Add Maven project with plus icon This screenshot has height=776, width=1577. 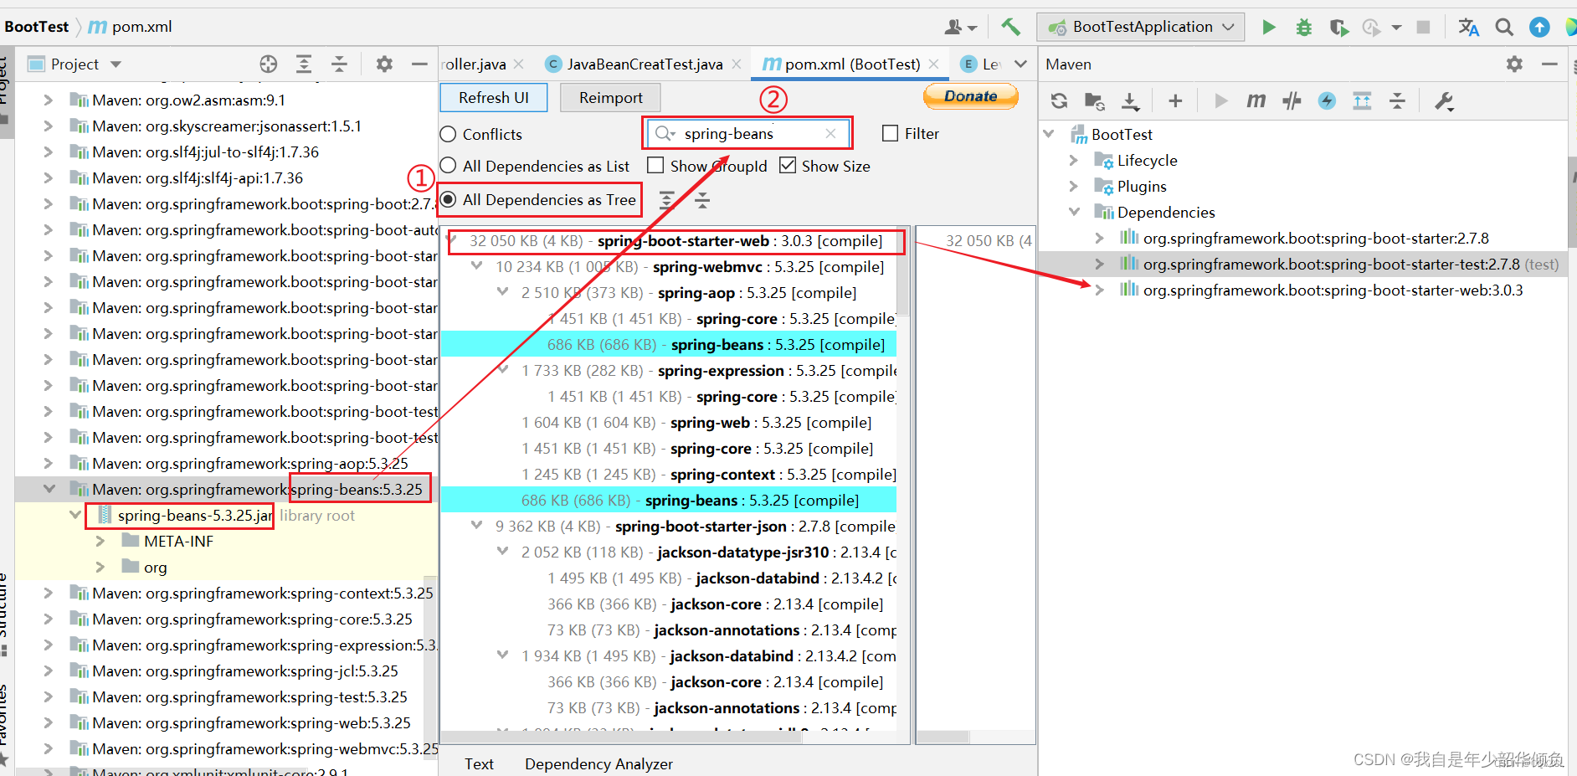[1175, 100]
